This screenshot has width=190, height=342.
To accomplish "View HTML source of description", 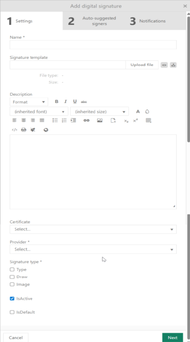I will point(14,130).
